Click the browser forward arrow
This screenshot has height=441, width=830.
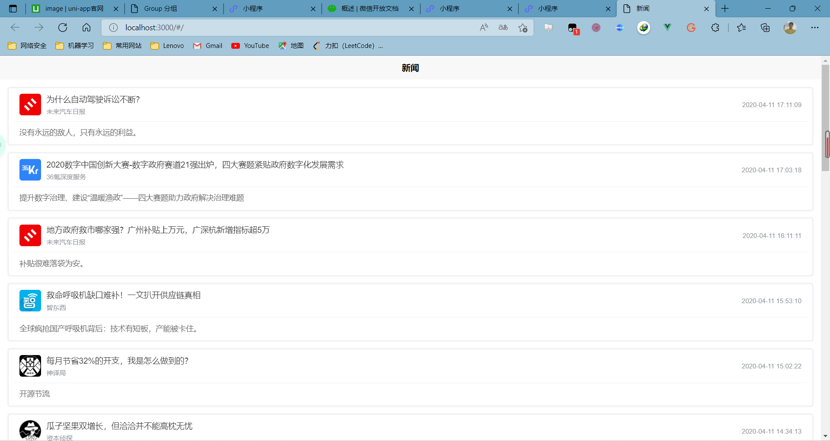tap(39, 28)
